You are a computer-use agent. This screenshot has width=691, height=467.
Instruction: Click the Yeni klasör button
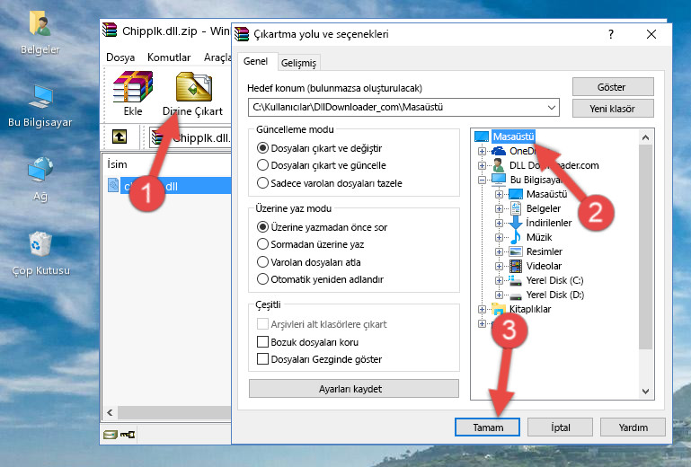[613, 109]
